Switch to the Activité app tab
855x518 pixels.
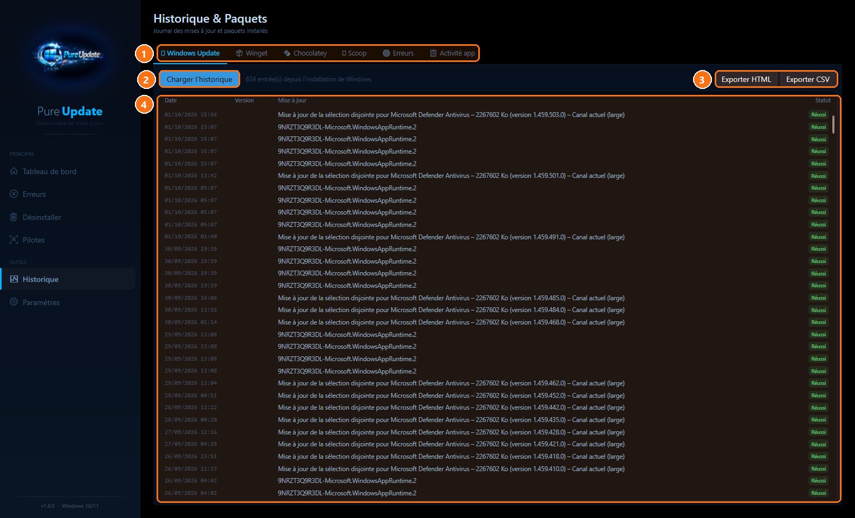tap(452, 53)
